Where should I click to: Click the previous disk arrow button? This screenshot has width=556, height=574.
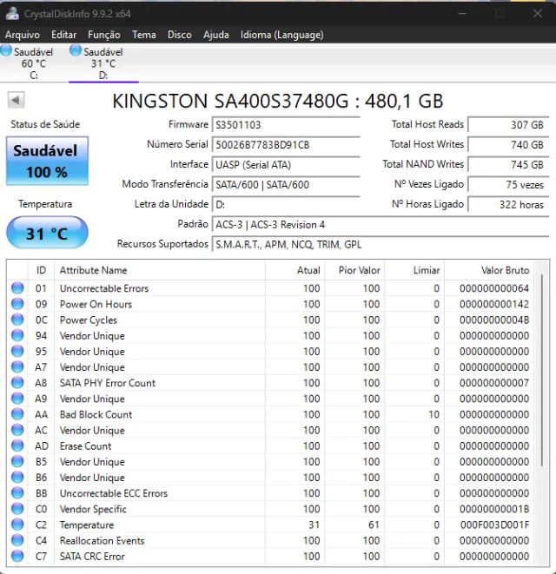(x=16, y=100)
